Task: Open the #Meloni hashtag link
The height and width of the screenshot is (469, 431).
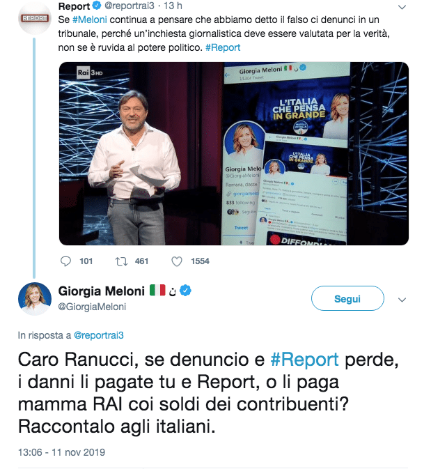Action: 90,20
